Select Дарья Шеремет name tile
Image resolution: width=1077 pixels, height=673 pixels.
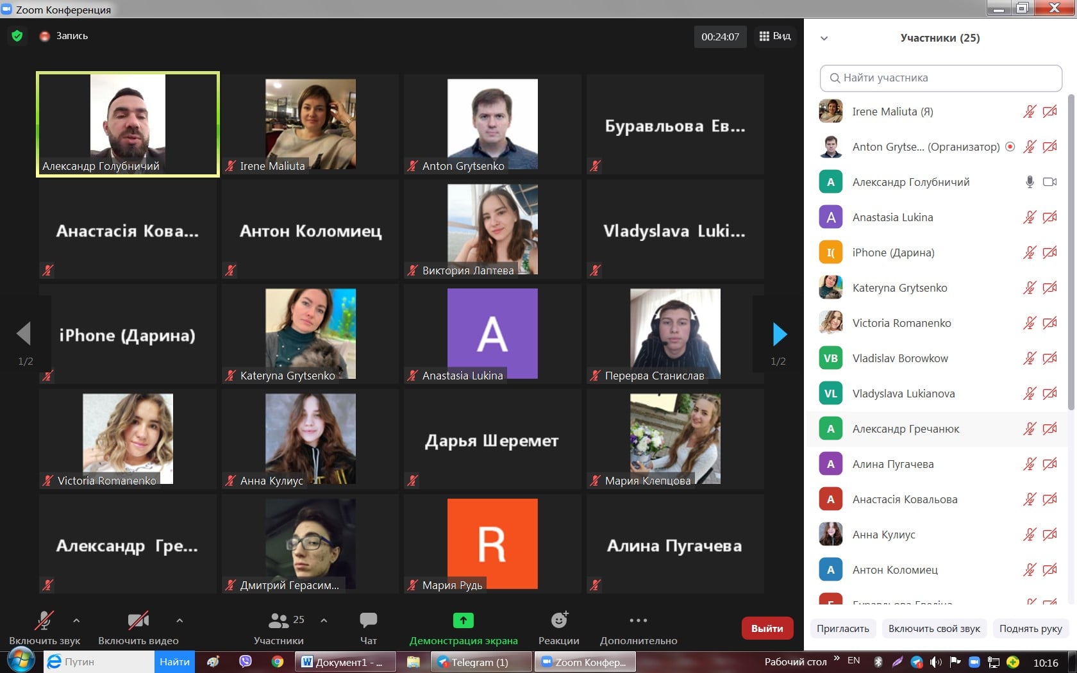coord(492,439)
